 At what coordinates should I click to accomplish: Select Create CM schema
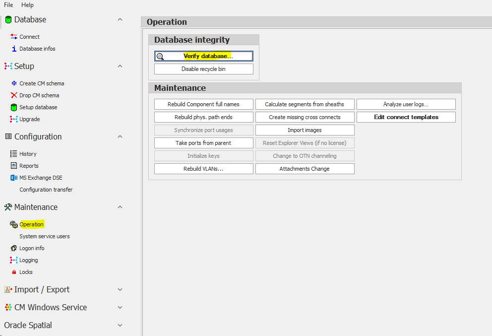point(42,83)
